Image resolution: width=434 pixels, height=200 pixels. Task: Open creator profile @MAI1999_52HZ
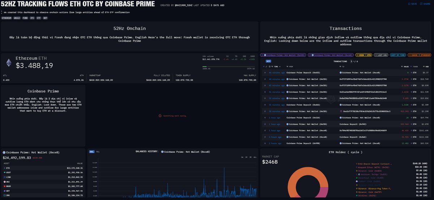[183, 5]
